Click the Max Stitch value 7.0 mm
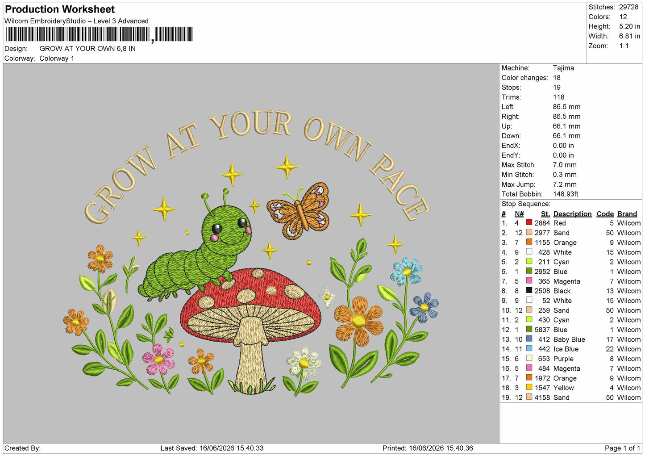The width and height of the screenshot is (645, 456). click(565, 165)
